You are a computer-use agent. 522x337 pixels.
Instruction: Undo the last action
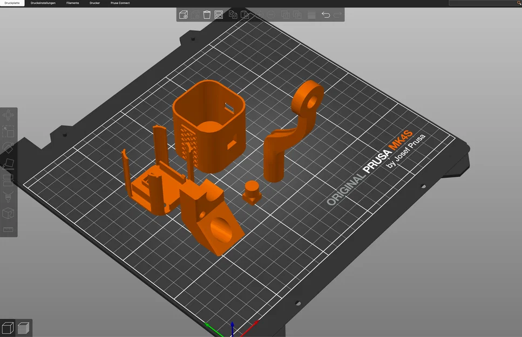(x=326, y=15)
